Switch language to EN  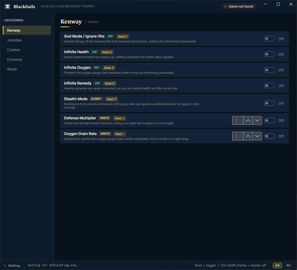(x=277, y=265)
